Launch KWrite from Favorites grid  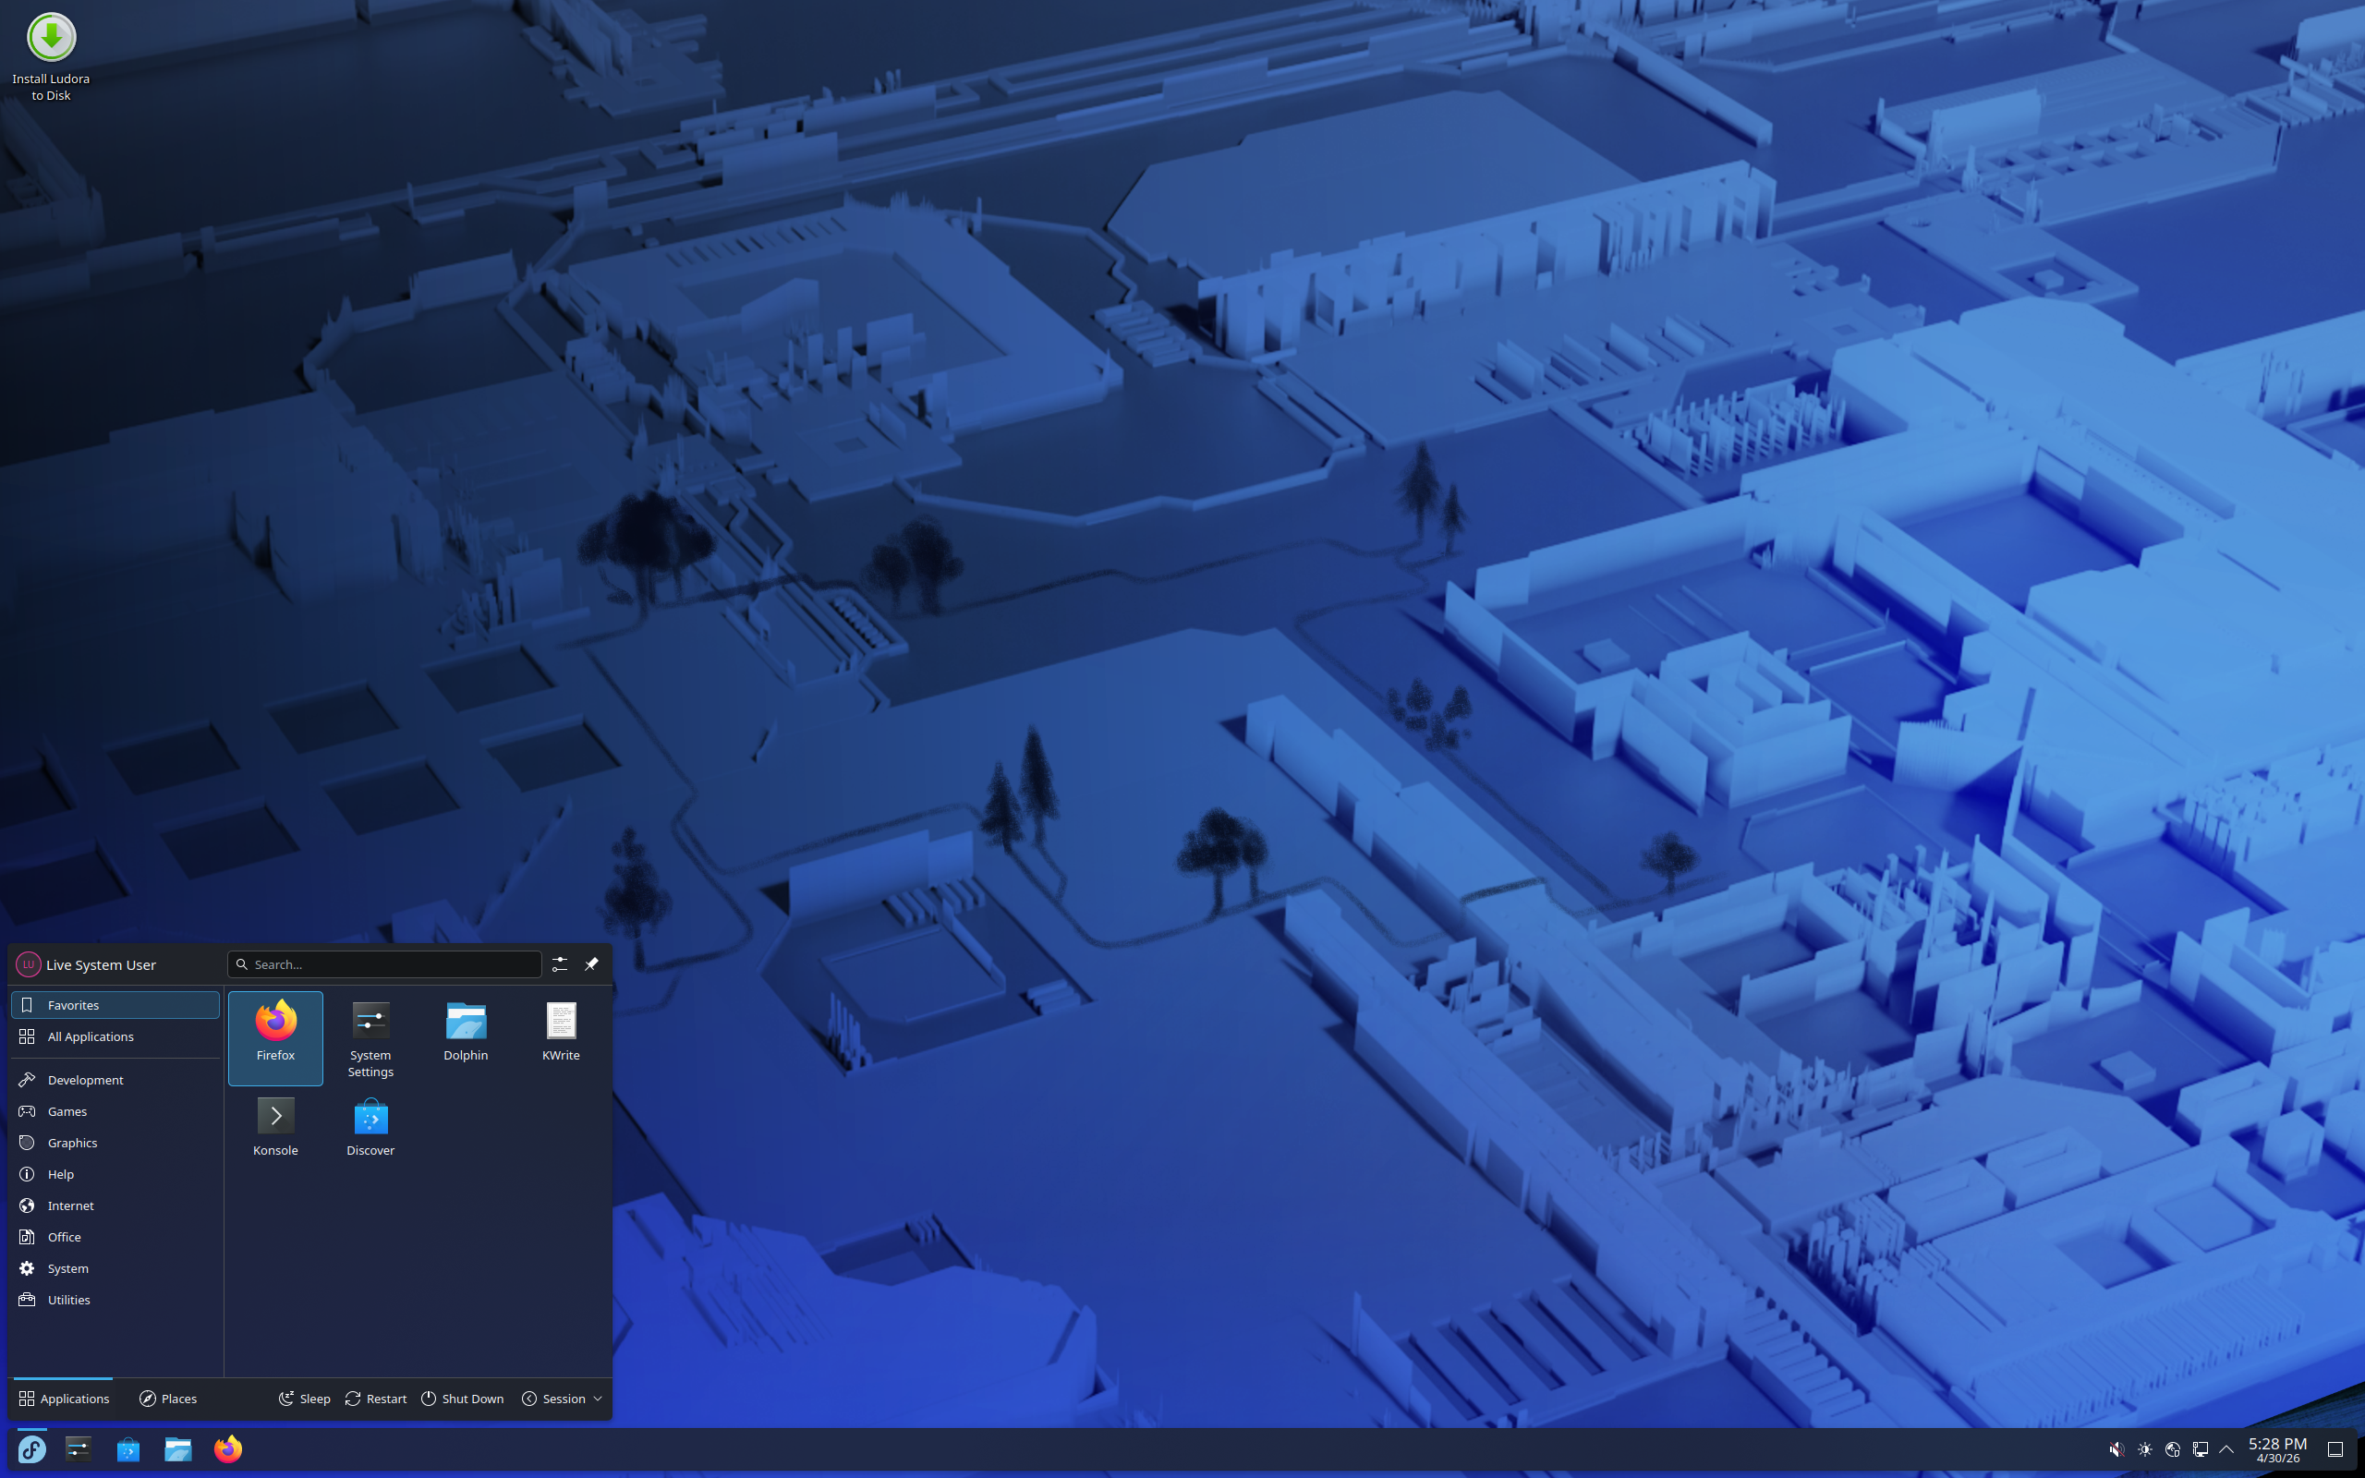pos(561,1037)
